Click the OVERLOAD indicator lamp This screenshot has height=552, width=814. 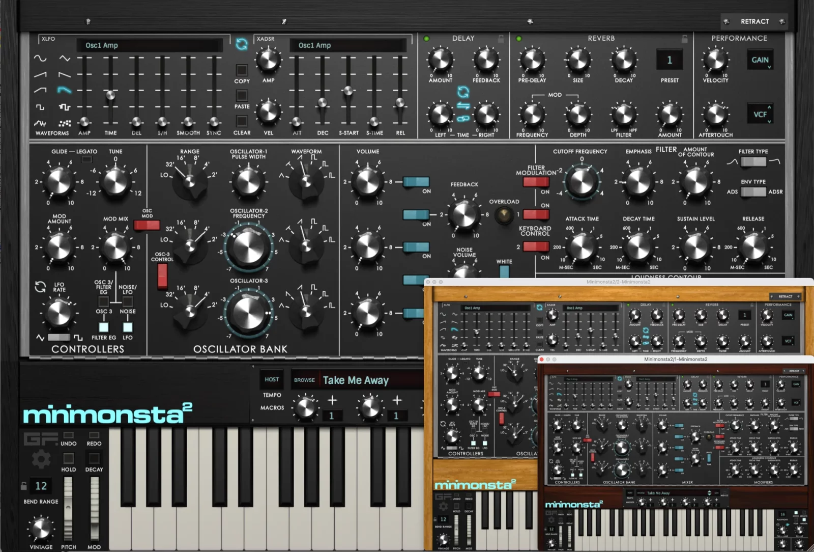(505, 216)
